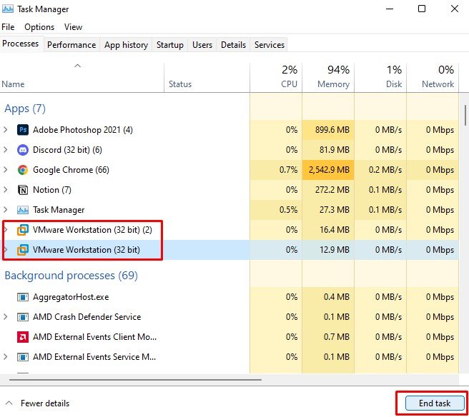Screen dimensions: 469x417
Task: Open the Options menu
Action: click(39, 27)
